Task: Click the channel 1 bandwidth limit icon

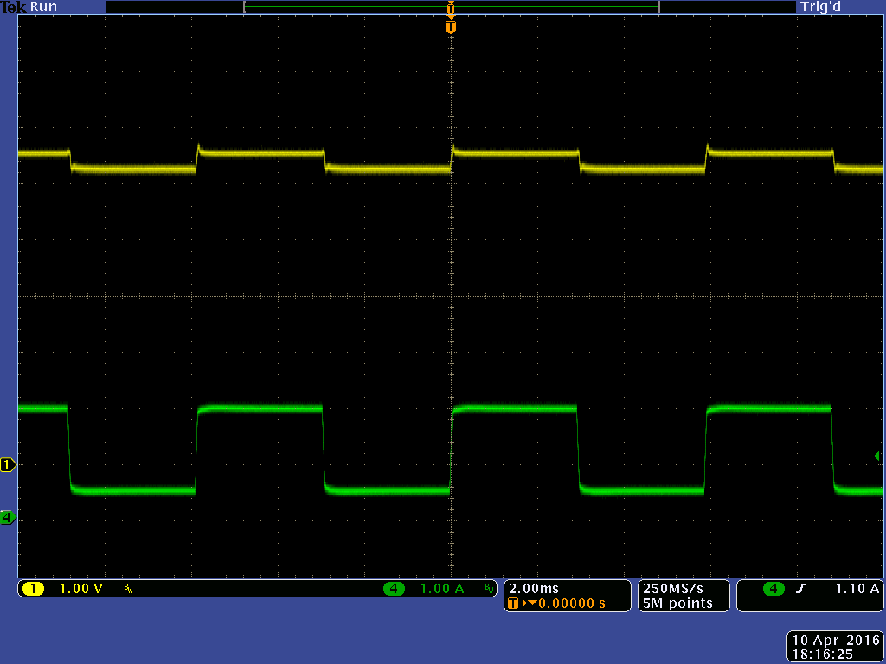Action: click(x=128, y=589)
